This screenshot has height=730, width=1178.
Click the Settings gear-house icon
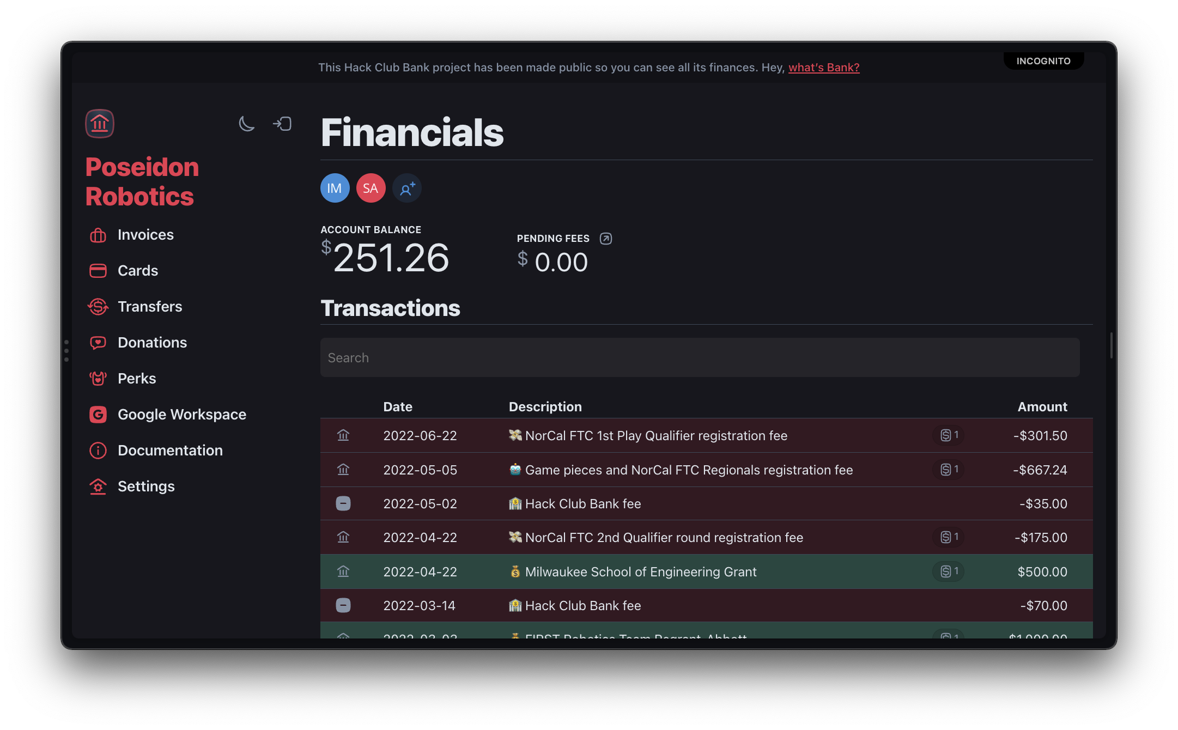[x=98, y=486]
